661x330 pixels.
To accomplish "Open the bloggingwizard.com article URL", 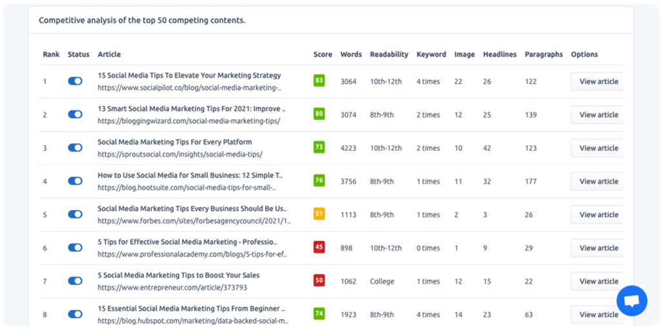I will coord(188,121).
